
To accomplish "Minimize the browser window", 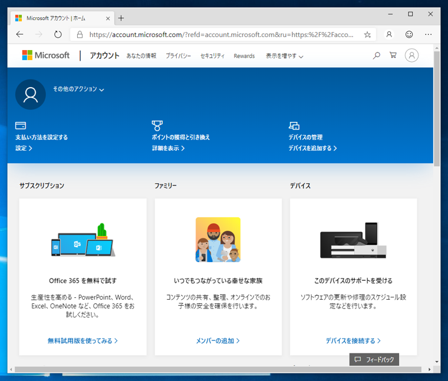I will point(390,14).
